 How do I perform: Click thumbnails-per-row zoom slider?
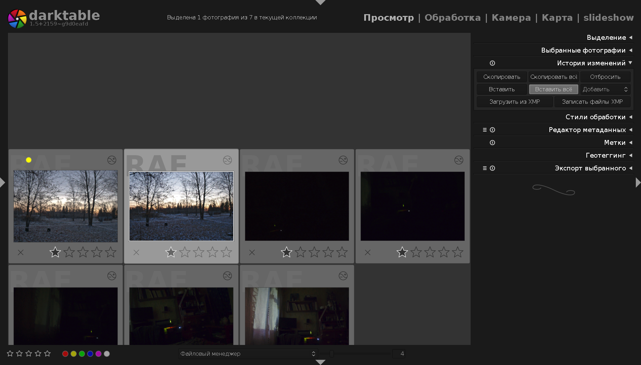[x=355, y=354]
